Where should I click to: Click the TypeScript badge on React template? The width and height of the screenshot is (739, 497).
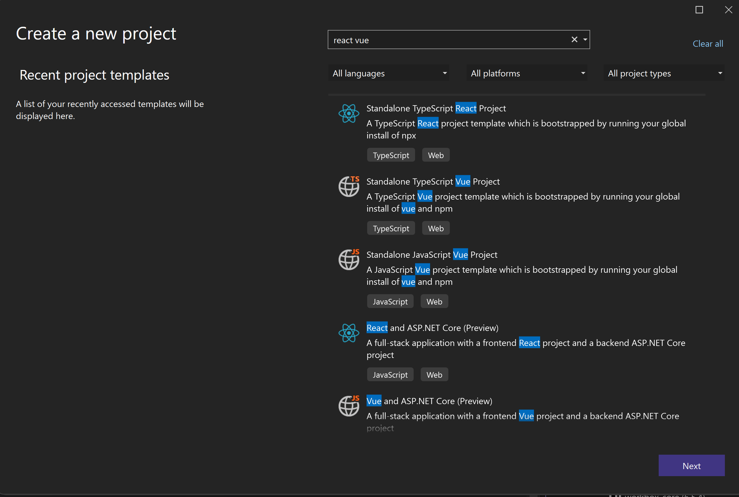click(391, 155)
